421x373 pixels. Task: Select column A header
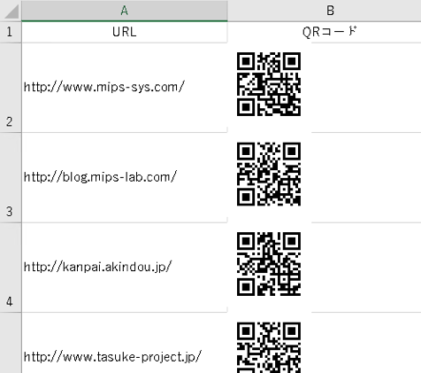click(125, 11)
